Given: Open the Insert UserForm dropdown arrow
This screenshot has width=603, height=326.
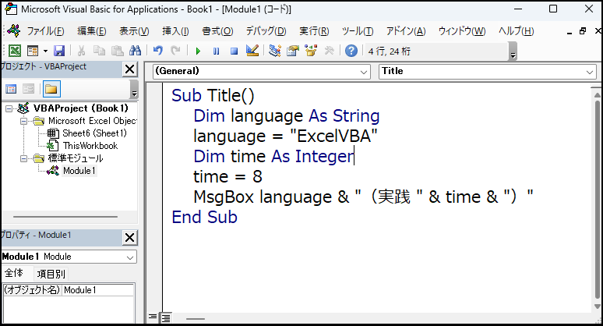Looking at the screenshot, I should [45, 51].
